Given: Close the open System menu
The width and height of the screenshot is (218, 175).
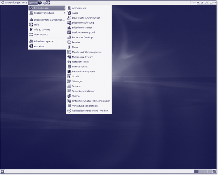Looking at the screenshot, I should (x=33, y=3).
